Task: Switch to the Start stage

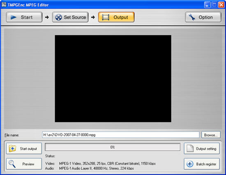Action: pos(24,17)
